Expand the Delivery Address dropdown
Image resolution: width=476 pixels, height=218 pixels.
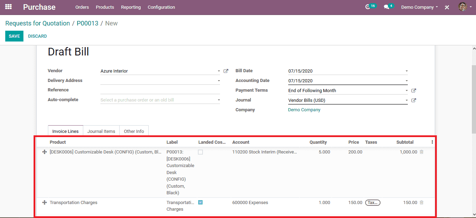pyautogui.click(x=219, y=81)
